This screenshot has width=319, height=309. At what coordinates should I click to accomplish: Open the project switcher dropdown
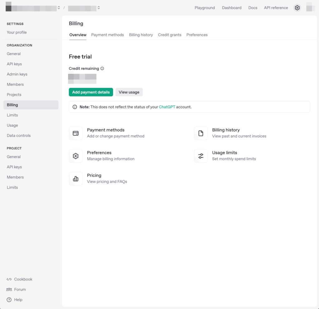coord(99,7)
